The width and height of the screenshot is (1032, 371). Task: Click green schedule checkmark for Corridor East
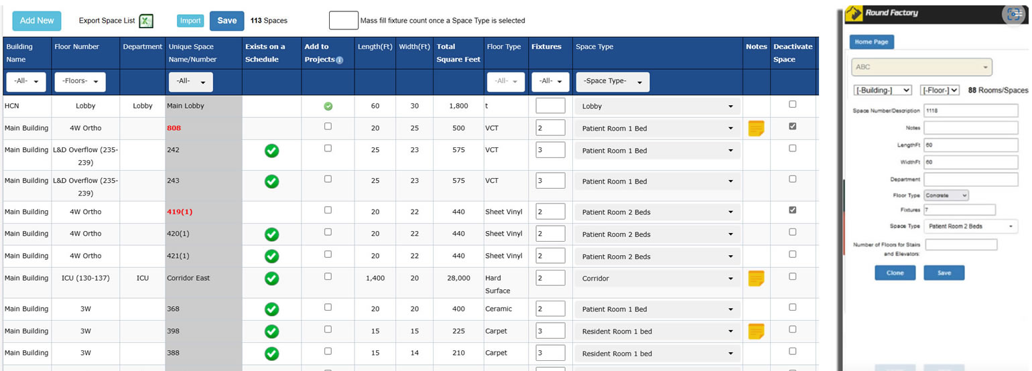[x=271, y=279]
